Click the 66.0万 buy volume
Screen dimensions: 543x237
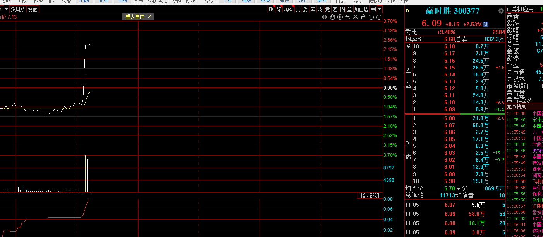coord(481,125)
